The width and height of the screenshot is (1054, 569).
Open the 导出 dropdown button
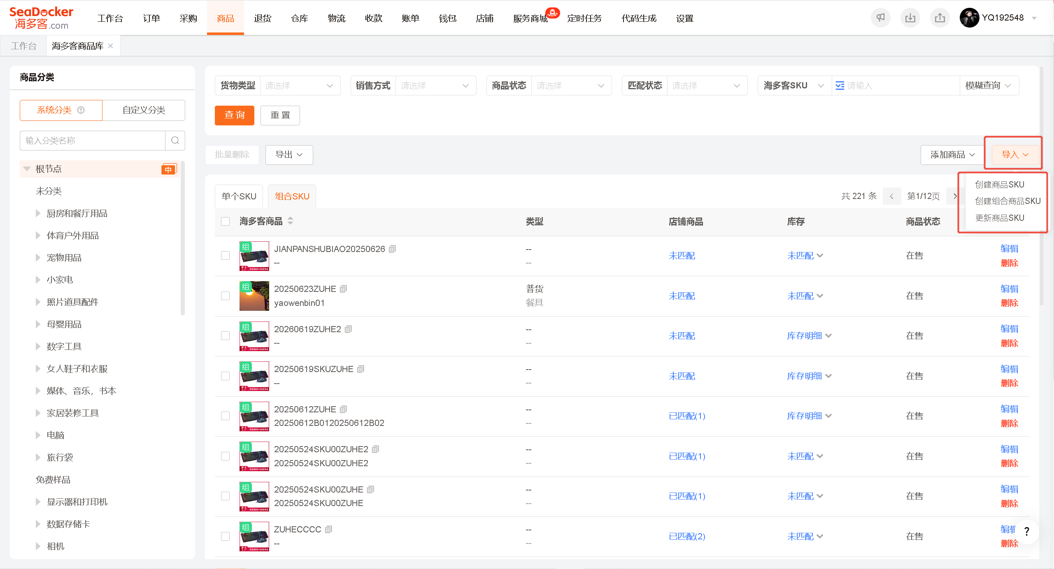click(289, 155)
